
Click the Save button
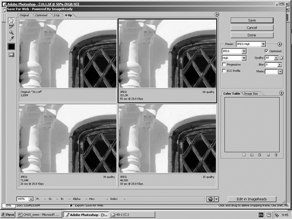pos(252,20)
